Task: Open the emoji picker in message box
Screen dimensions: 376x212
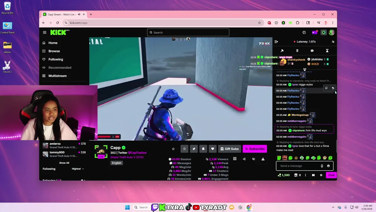Action: click(328, 166)
